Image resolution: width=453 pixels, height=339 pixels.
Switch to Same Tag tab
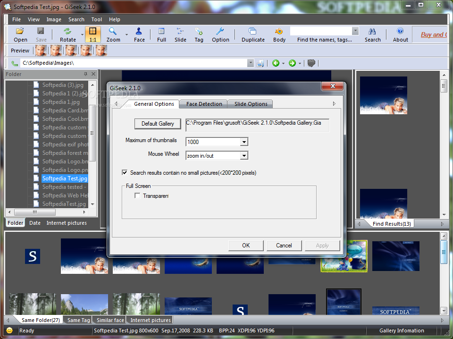(78, 320)
